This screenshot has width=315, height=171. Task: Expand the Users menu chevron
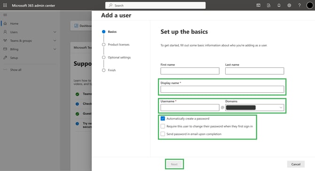(55, 32)
